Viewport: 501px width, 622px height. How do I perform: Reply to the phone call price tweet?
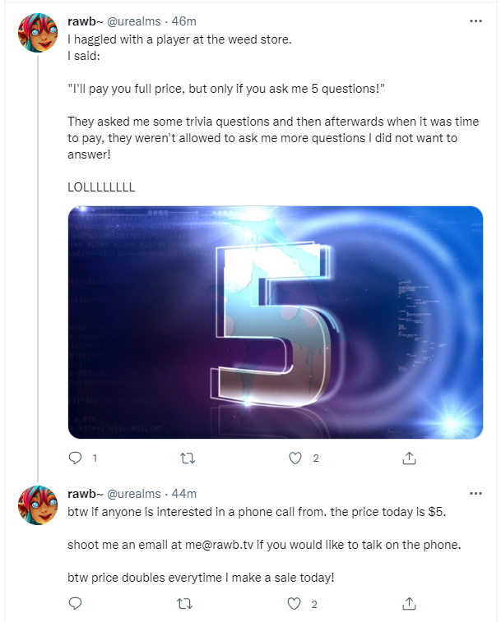pyautogui.click(x=76, y=604)
